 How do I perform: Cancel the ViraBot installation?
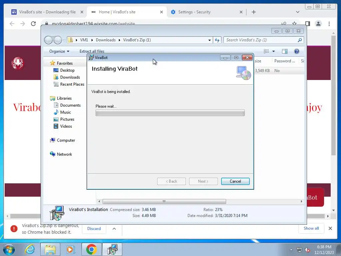[235, 181]
